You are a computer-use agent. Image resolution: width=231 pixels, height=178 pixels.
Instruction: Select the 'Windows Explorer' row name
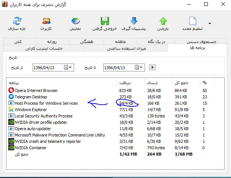31,110
